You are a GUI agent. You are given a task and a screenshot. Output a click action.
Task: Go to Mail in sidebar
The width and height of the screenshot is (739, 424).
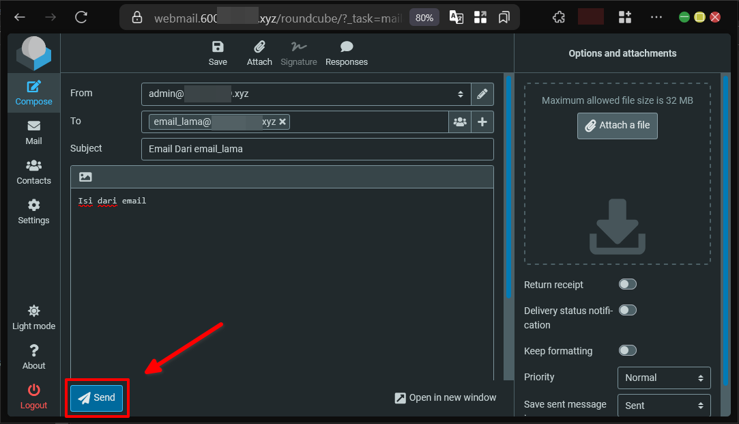tap(33, 132)
